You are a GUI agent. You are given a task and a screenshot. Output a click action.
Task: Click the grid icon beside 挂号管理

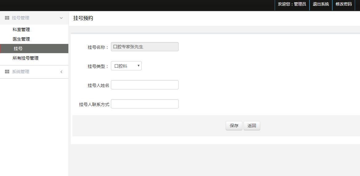7,18
